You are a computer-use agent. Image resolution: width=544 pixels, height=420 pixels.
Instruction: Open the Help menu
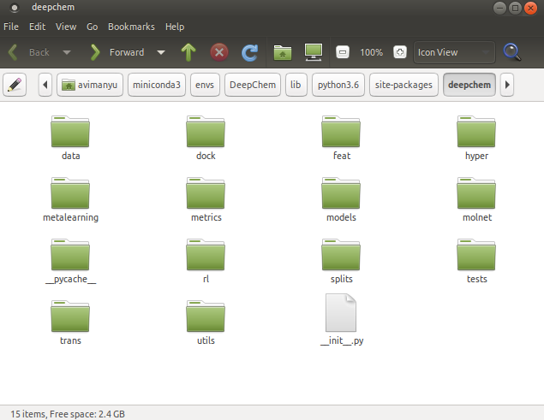[x=175, y=27]
